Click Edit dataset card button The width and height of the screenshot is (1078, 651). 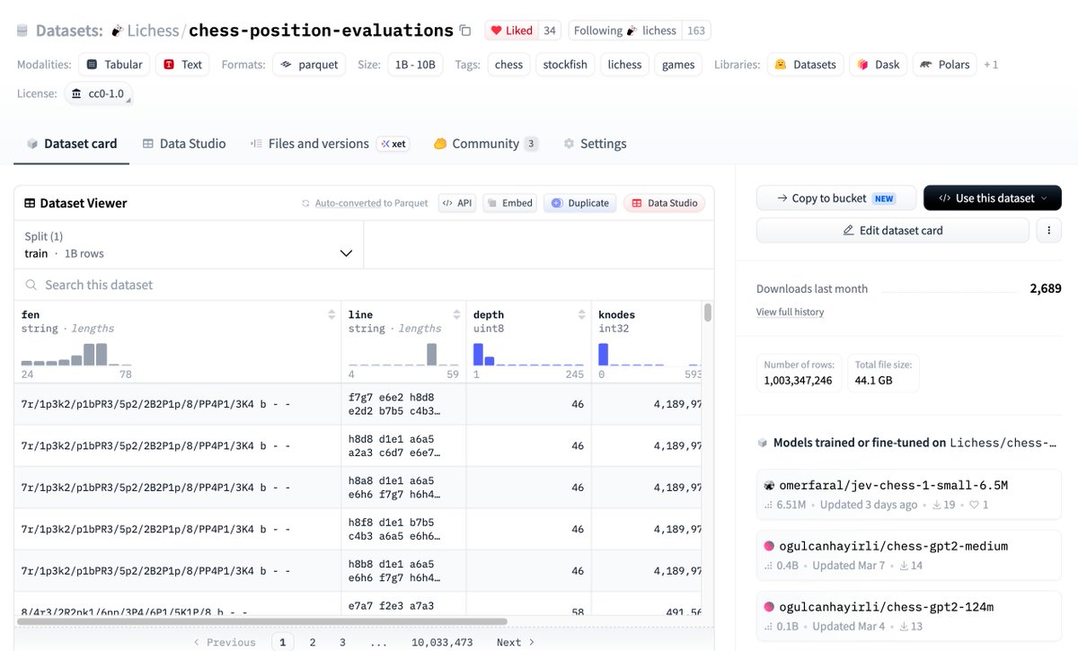click(x=893, y=231)
